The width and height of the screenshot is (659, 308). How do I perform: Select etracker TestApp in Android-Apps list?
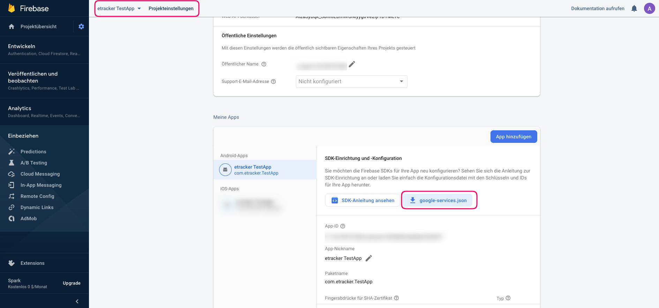(265, 170)
